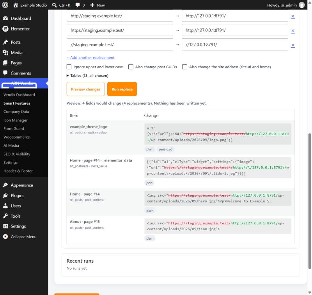
Task: Remove the //staging.example.test/ replacement row
Action: pos(293,45)
